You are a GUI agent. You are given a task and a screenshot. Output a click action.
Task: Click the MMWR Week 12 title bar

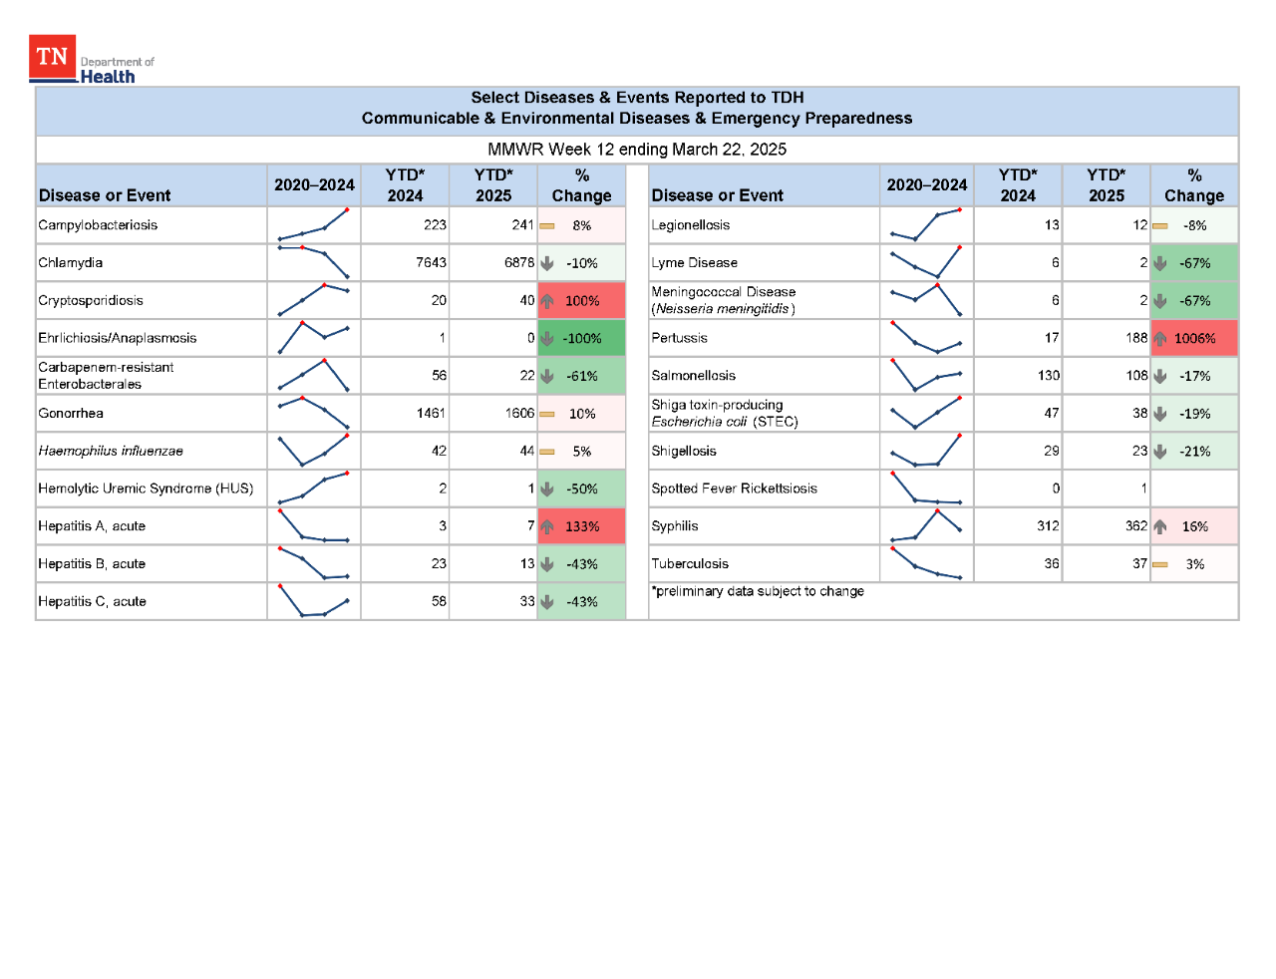636,150
